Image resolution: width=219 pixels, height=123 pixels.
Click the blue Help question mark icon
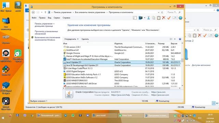[180, 39]
